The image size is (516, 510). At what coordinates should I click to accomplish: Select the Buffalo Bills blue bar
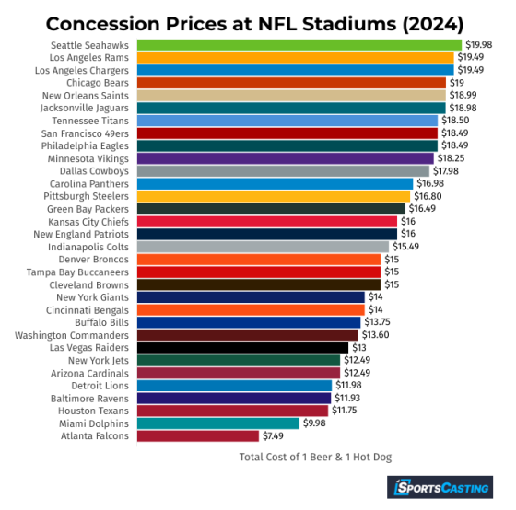249,322
